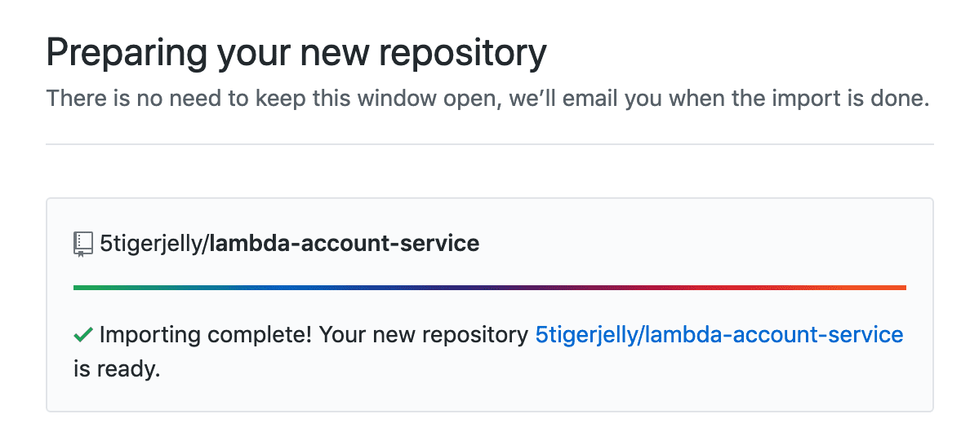
Task: Open the 5tigerjelly/lambda-account-service repository link
Action: click(719, 335)
